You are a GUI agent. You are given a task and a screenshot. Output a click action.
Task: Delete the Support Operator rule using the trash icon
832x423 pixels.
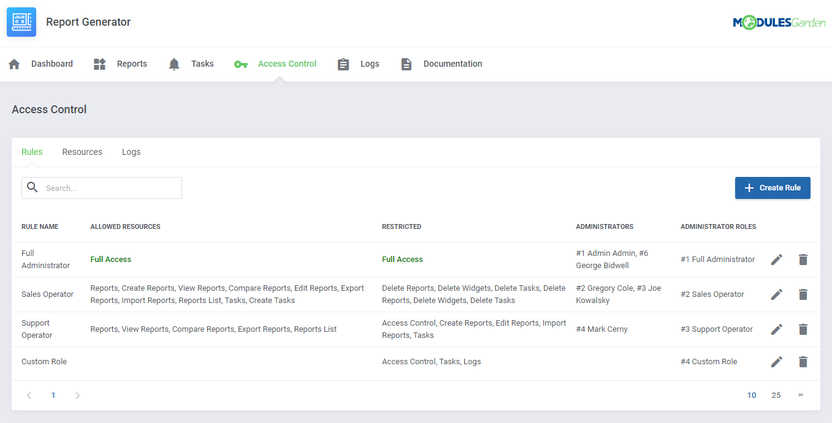click(803, 329)
